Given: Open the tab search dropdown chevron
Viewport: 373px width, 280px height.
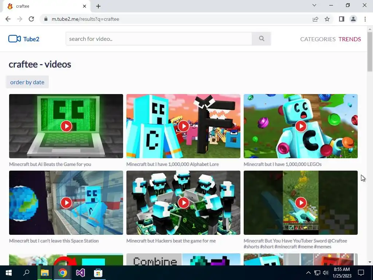Looking at the screenshot, I should [314, 5].
